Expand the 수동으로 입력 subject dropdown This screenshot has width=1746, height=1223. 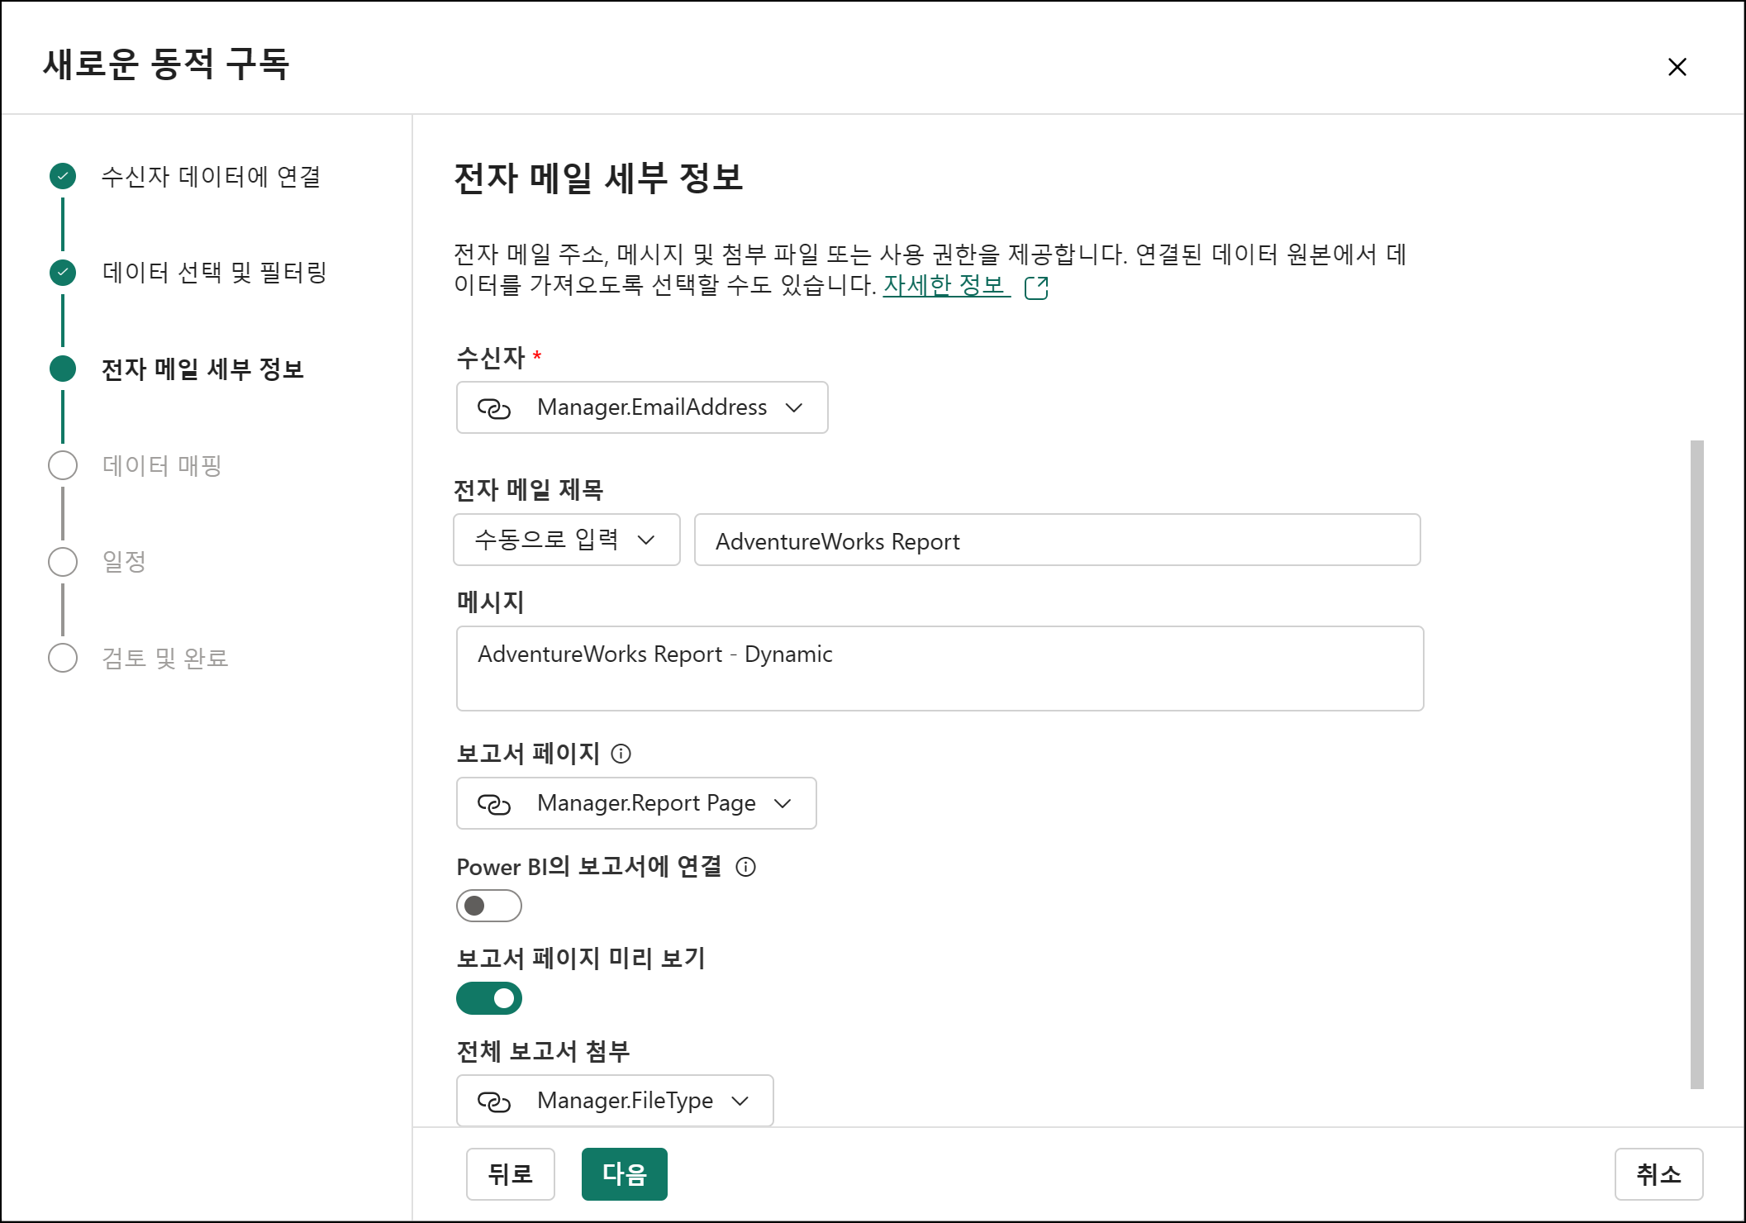567,540
